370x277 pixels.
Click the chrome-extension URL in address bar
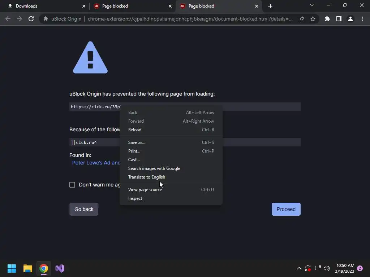click(190, 19)
